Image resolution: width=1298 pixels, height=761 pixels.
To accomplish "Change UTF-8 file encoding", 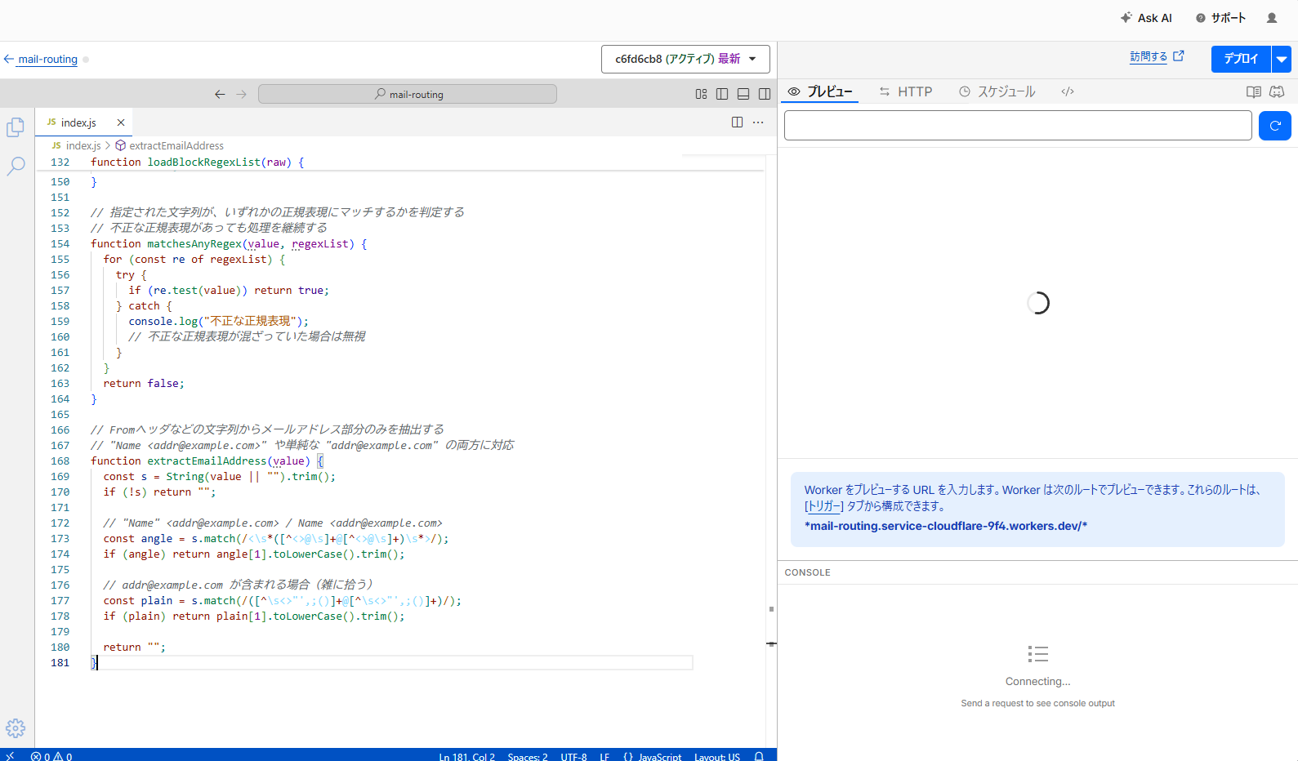I will pos(573,756).
